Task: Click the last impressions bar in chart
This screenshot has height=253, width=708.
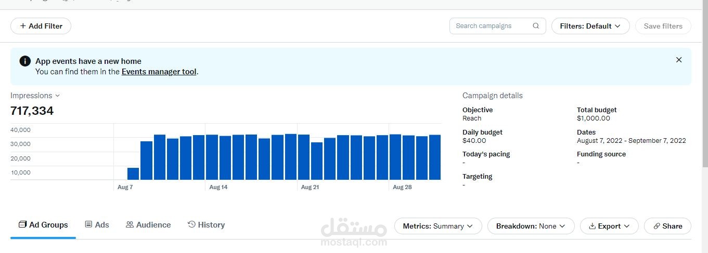Action: (x=435, y=157)
